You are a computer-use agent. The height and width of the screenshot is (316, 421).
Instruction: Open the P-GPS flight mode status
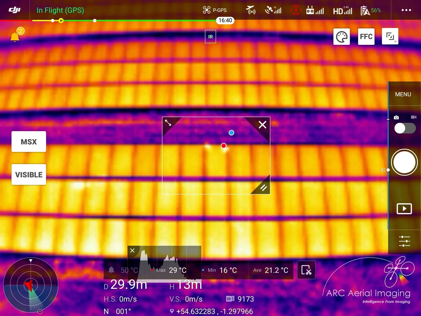[x=215, y=10]
